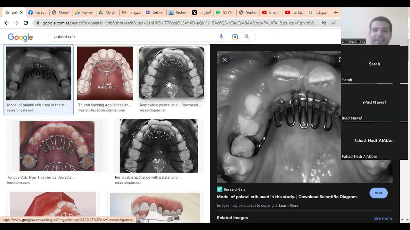This screenshot has width=410, height=230.
Task: Switch to the My Drive tab
Action: (x=108, y=12)
